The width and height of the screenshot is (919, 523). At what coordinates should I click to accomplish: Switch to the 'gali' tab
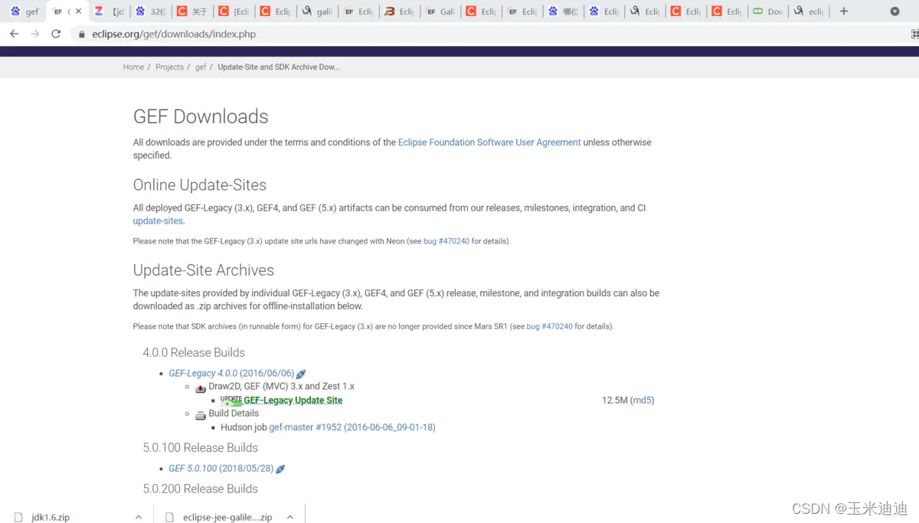(x=316, y=11)
